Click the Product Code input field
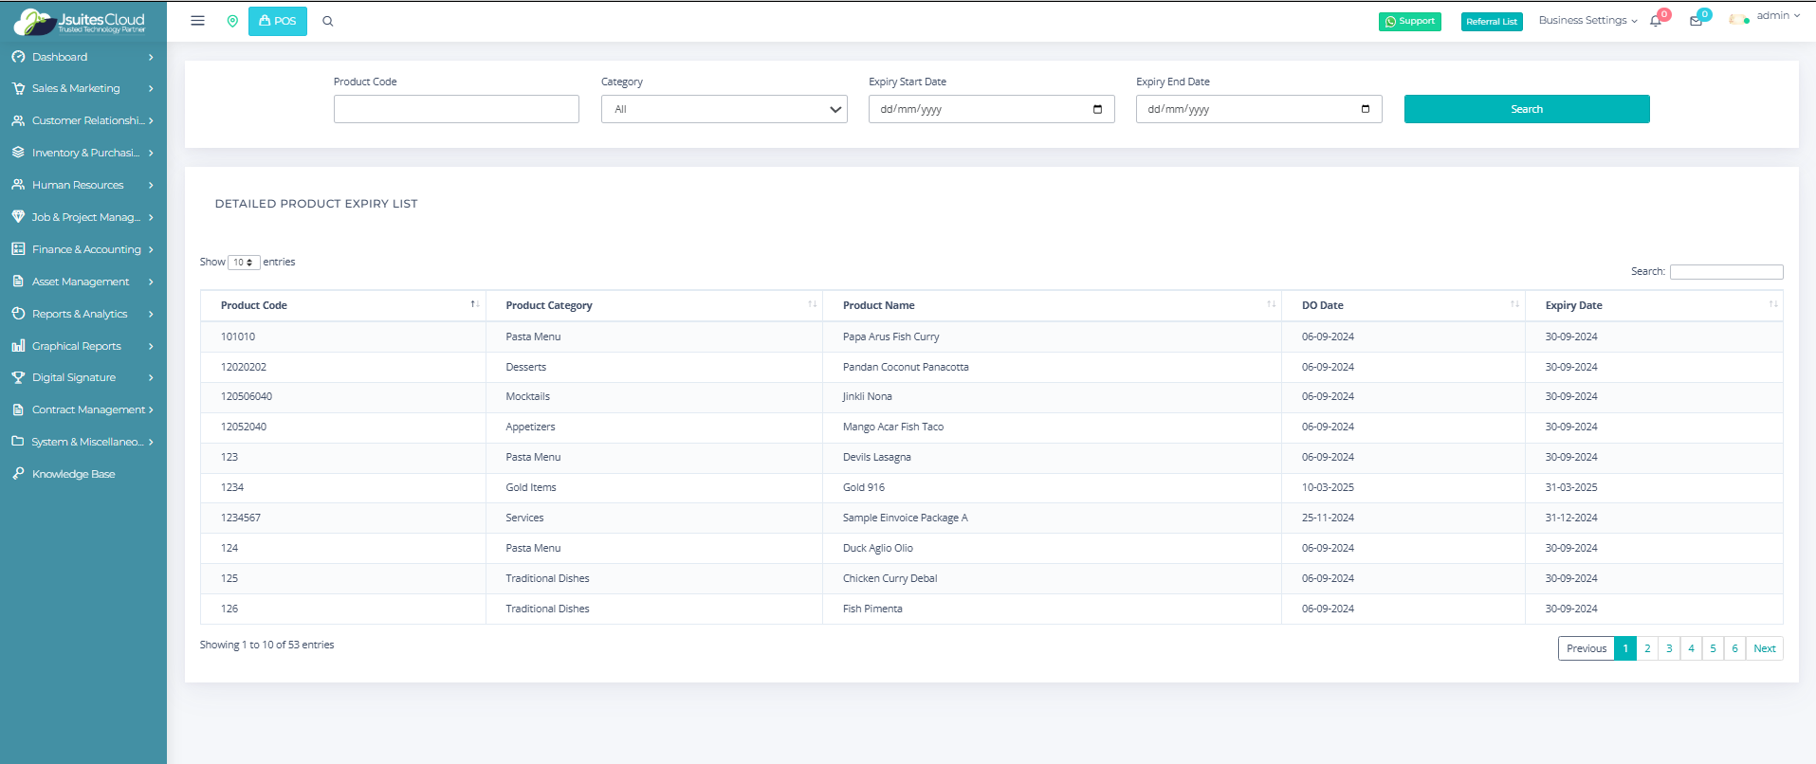 pyautogui.click(x=456, y=109)
